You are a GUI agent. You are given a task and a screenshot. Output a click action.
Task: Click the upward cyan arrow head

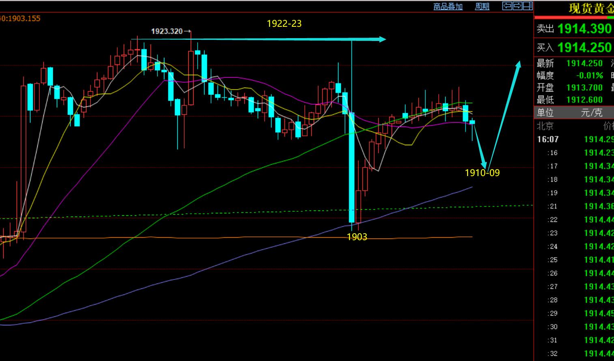click(519, 64)
